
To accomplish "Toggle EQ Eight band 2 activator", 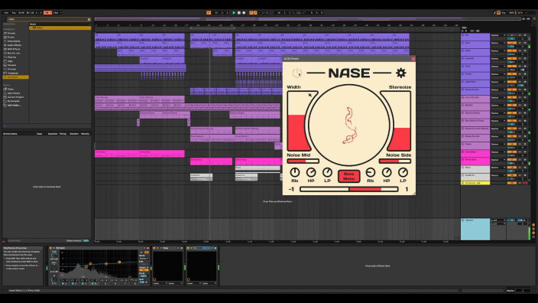I will tap(73, 284).
